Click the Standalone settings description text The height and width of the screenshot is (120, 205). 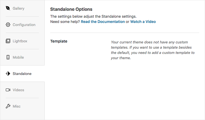point(93,16)
